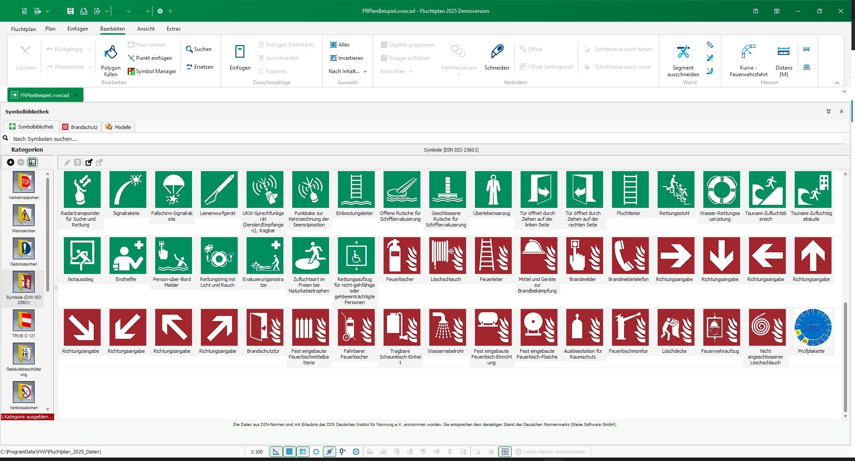Start Kurve - Feuerwehrzufahrt measurement
Image resolution: width=855 pixels, height=461 pixels.
coord(749,61)
